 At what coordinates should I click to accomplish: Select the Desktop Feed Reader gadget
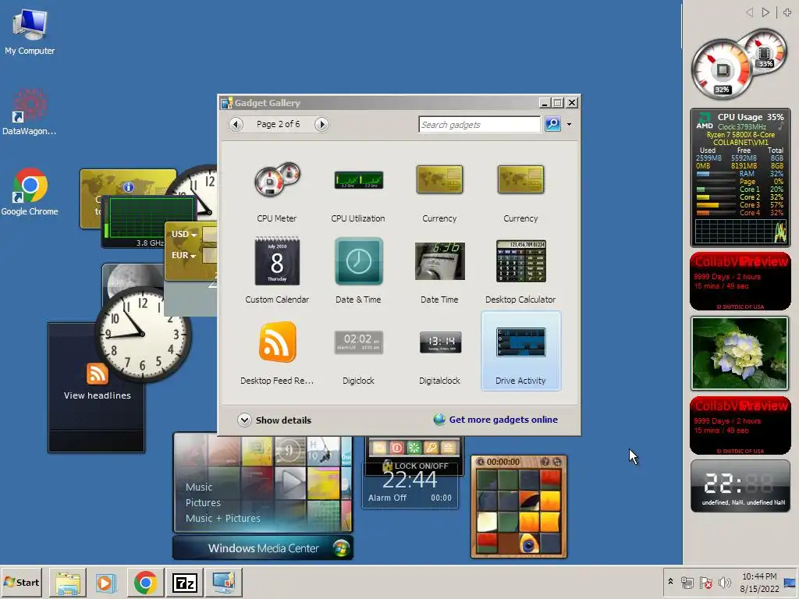pos(277,352)
